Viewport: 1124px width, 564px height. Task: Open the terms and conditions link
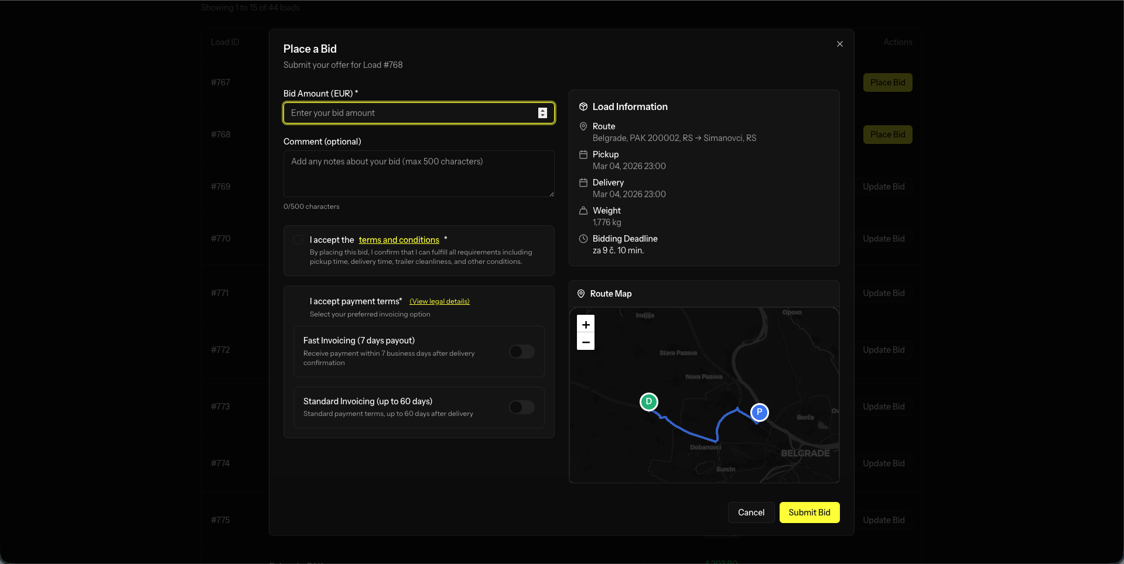pyautogui.click(x=399, y=240)
